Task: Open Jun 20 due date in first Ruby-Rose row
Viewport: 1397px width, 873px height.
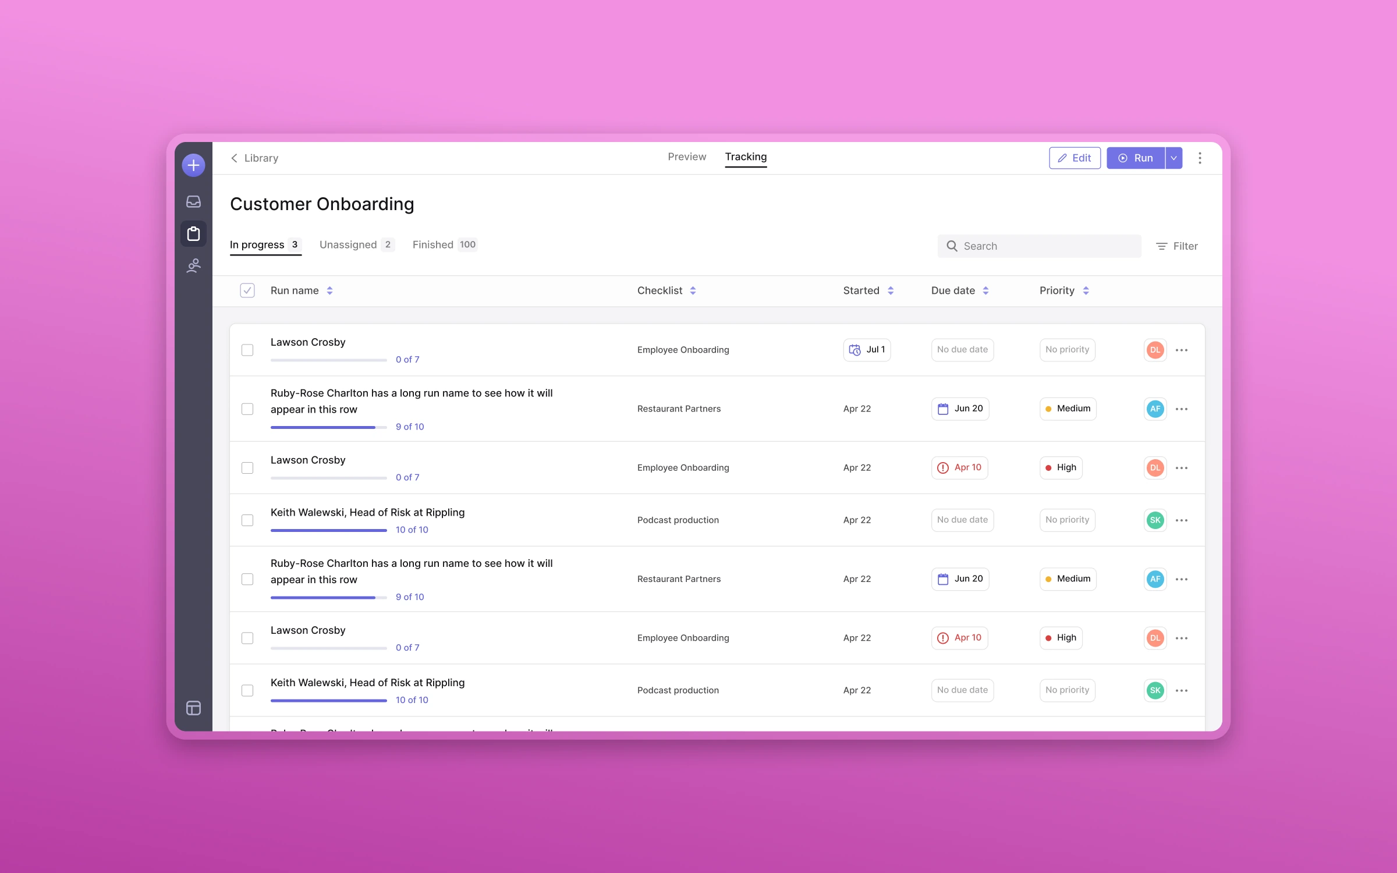Action: 960,409
